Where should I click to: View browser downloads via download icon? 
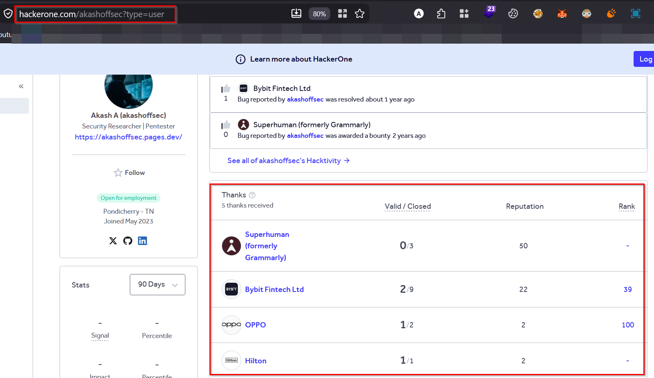(x=296, y=13)
